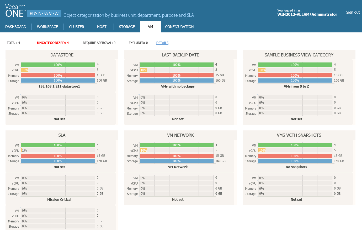Click the SLA panel header
The width and height of the screenshot is (362, 230).
(x=62, y=135)
